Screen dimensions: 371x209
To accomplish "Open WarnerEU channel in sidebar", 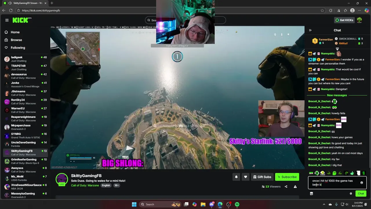I will pyautogui.click(x=26, y=110).
